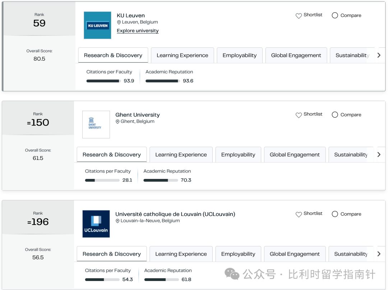Follow the Explore university link
Screen dimensions: 388x290
138,31
